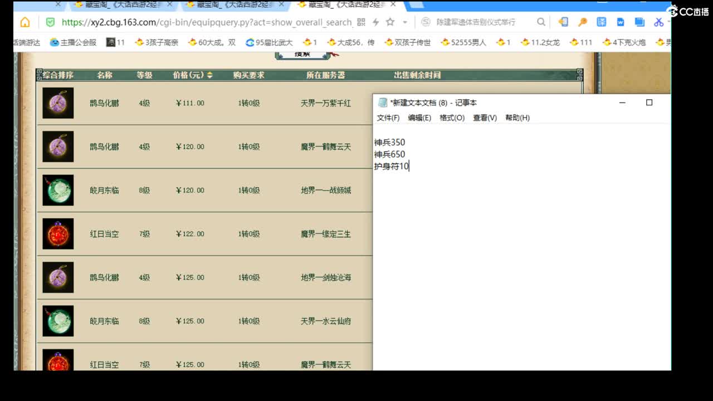Switch to the currently active 藏宝阁 tab
The image size is (713, 401).
[x=345, y=4]
